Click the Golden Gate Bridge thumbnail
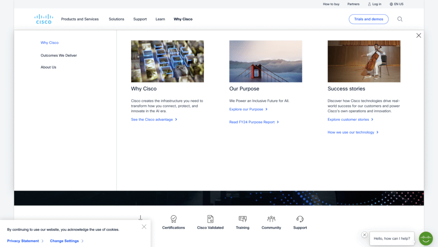Screen dimensions: 438x247 266,61
